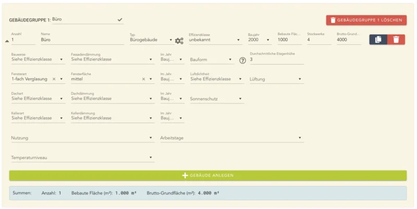Clear the Fensterfläche mittel value
The width and height of the screenshot is (417, 209).
(143, 79)
